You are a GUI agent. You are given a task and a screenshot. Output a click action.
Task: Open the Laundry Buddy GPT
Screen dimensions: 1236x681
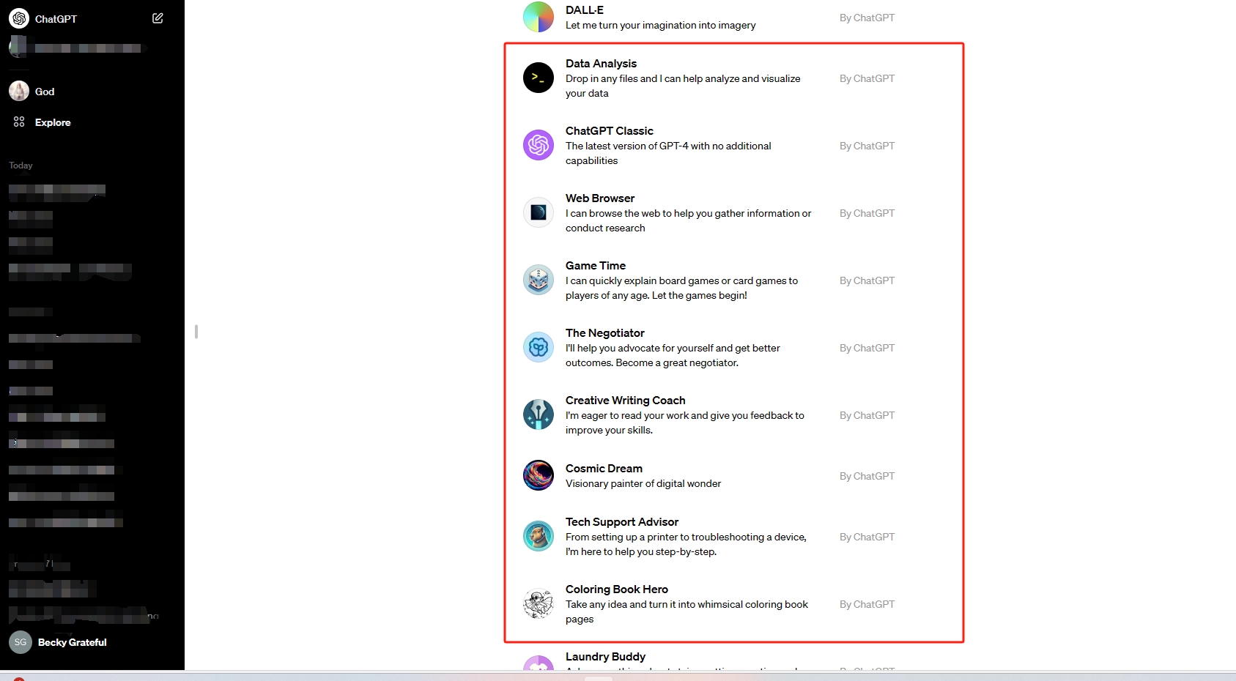605,657
